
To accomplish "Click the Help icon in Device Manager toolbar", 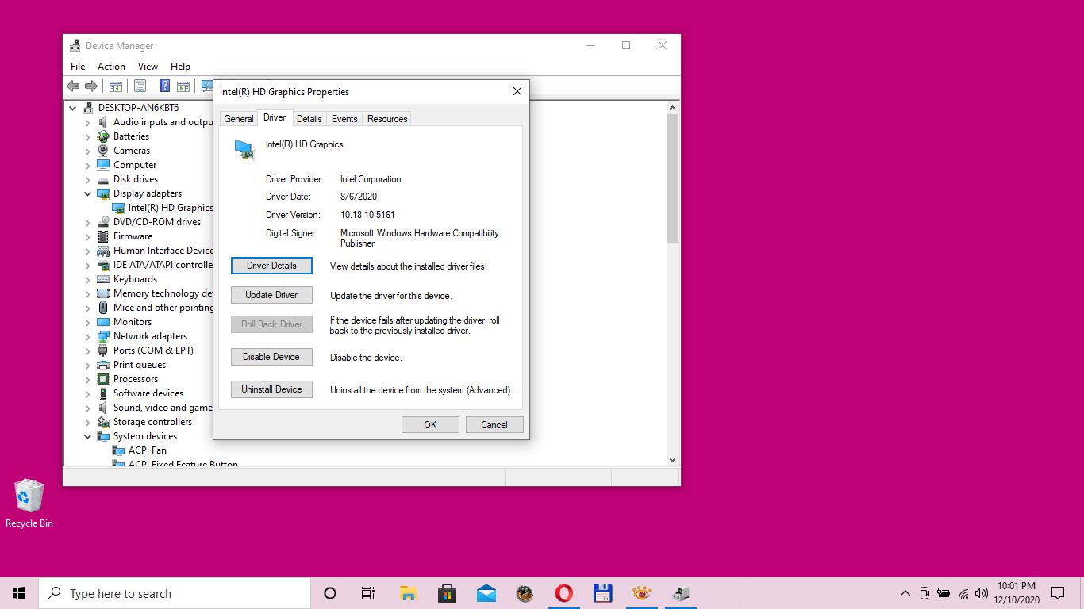I will pos(164,86).
